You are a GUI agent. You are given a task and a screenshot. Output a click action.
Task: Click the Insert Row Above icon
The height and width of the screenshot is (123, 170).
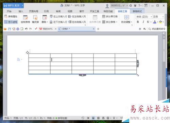[x=51, y=17]
